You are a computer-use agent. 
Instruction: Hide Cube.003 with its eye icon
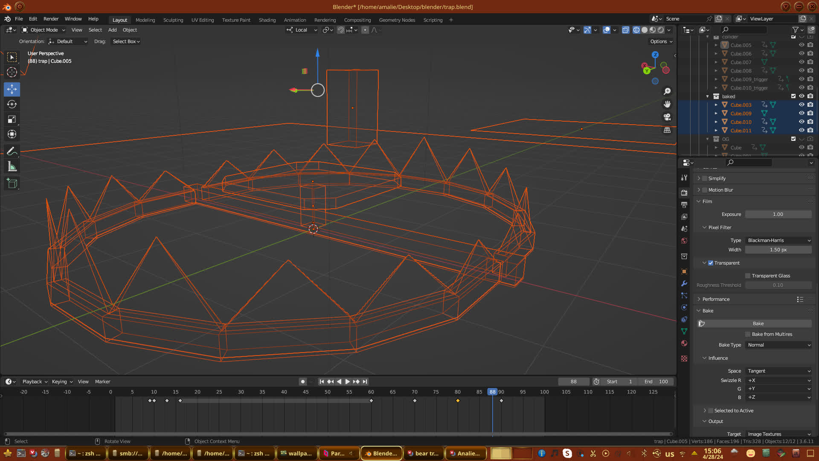click(802, 105)
